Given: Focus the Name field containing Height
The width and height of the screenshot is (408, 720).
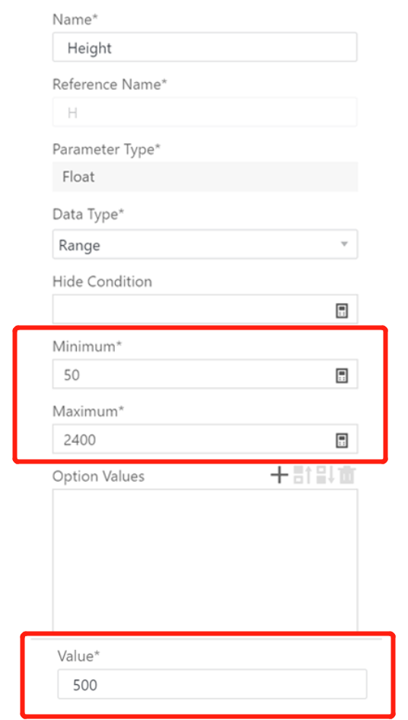Looking at the screenshot, I should pyautogui.click(x=205, y=47).
